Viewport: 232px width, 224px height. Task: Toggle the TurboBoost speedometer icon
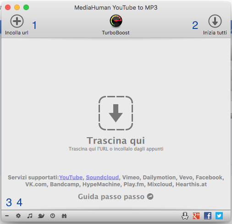pos(116,21)
